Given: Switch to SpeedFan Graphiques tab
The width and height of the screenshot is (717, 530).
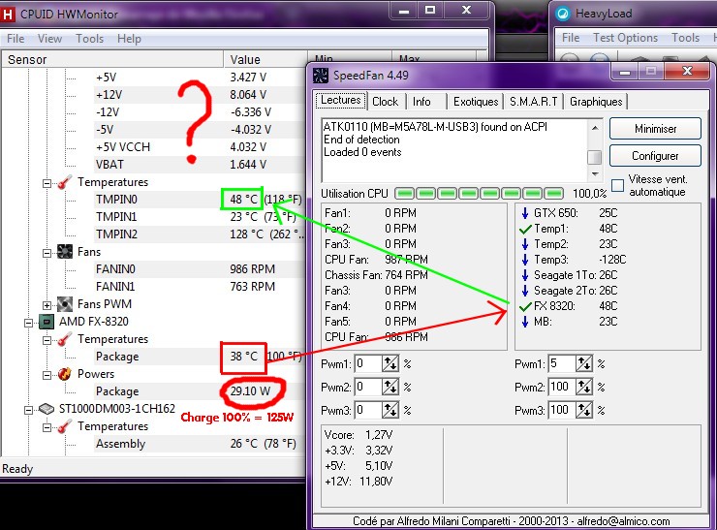Looking at the screenshot, I should click(x=596, y=102).
